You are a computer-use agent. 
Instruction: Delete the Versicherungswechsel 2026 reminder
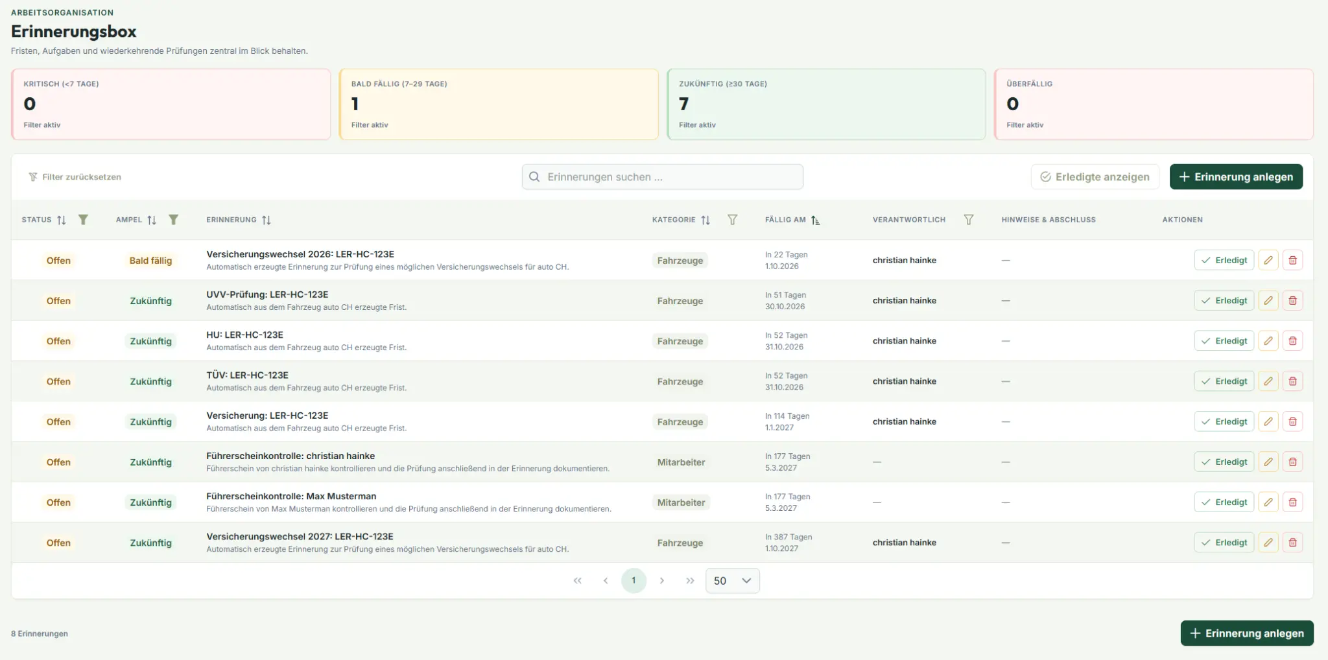pyautogui.click(x=1292, y=260)
